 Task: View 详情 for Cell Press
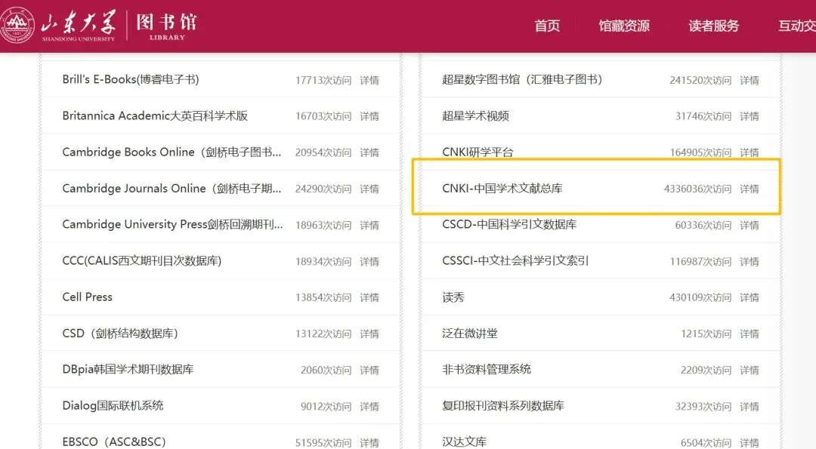coord(369,297)
